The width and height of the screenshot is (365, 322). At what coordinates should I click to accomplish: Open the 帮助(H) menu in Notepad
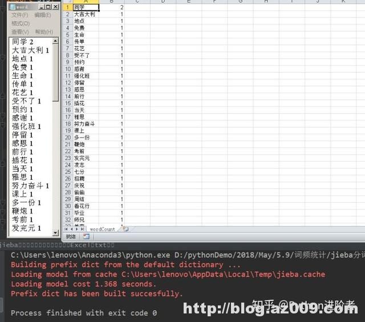44,32
